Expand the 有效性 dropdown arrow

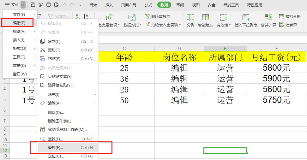[x=230, y=25]
